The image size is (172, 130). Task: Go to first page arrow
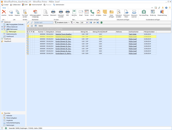(91, 23)
